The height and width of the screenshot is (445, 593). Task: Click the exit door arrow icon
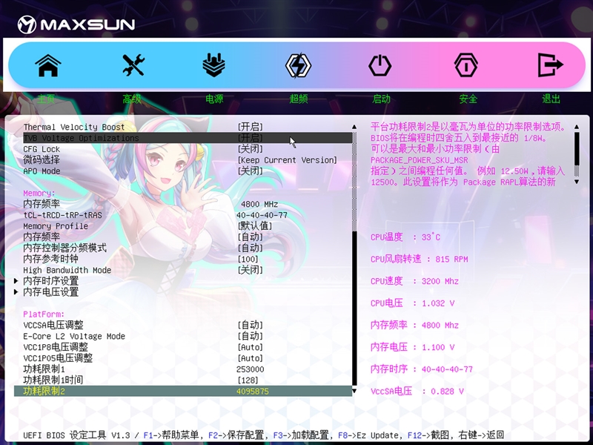click(550, 65)
